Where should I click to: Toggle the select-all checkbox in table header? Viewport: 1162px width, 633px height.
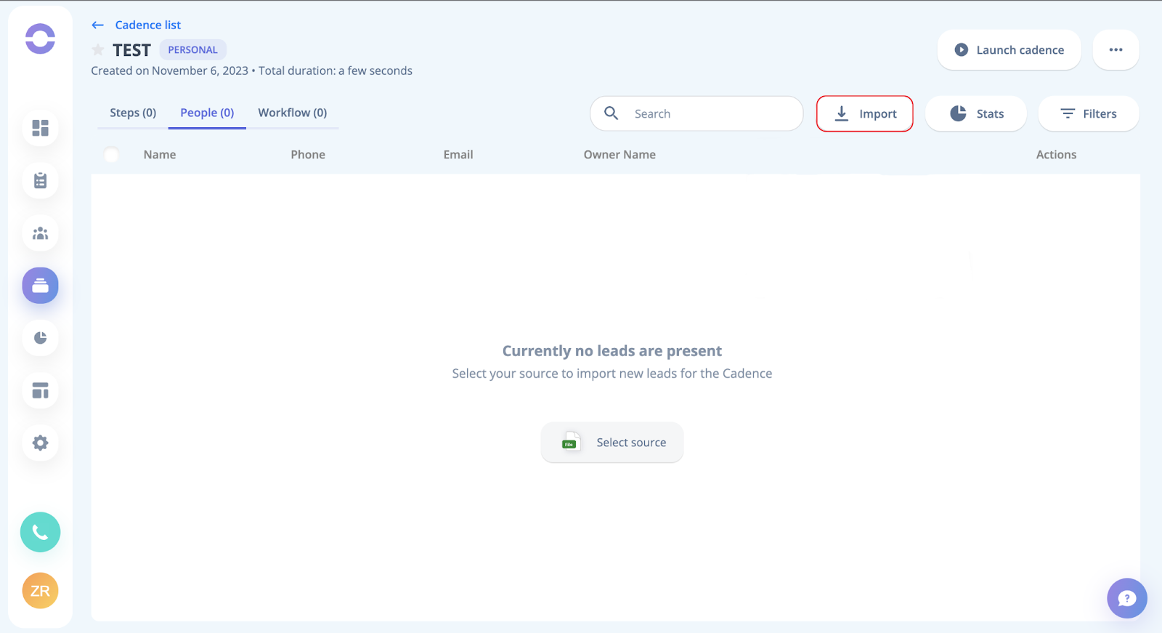(111, 155)
